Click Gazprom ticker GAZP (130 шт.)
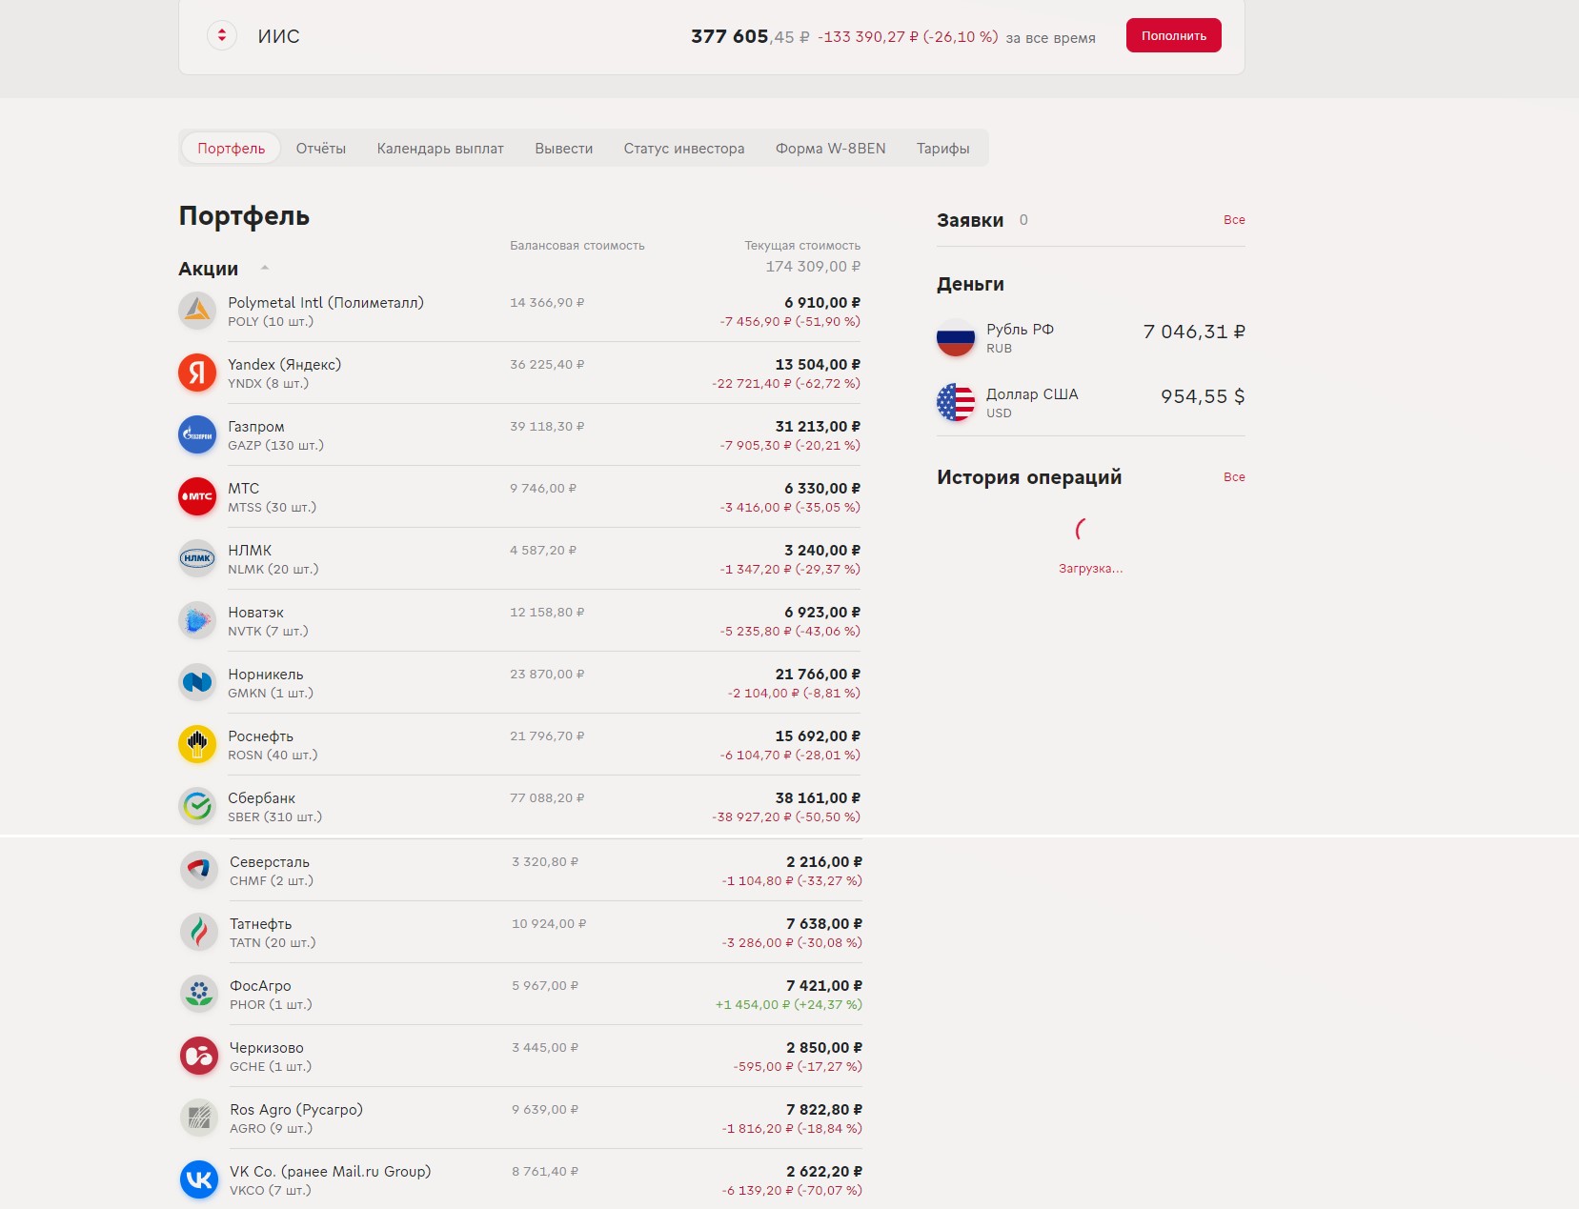 click(x=276, y=445)
